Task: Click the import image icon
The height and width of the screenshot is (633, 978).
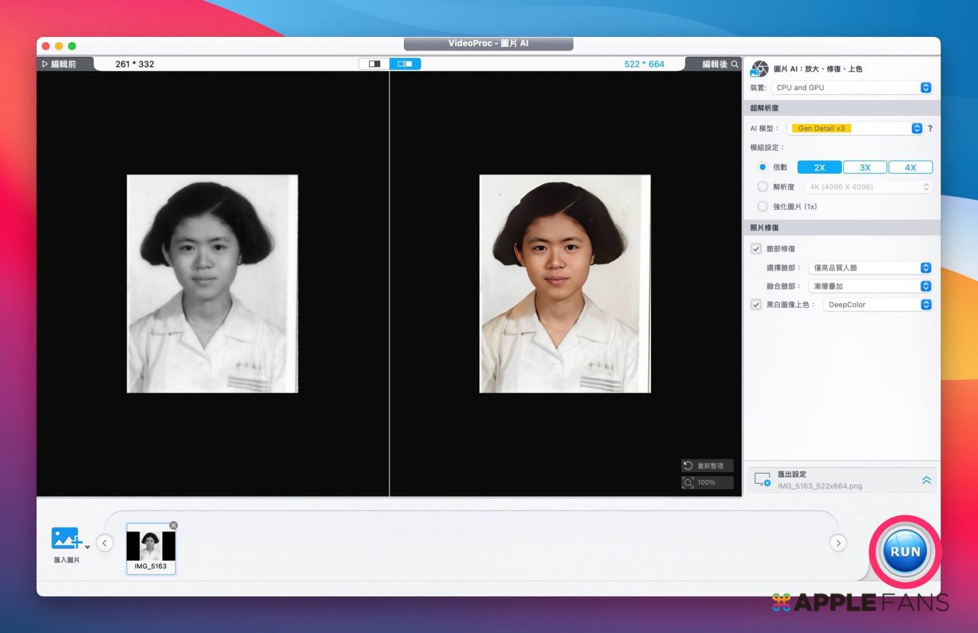Action: (66, 538)
